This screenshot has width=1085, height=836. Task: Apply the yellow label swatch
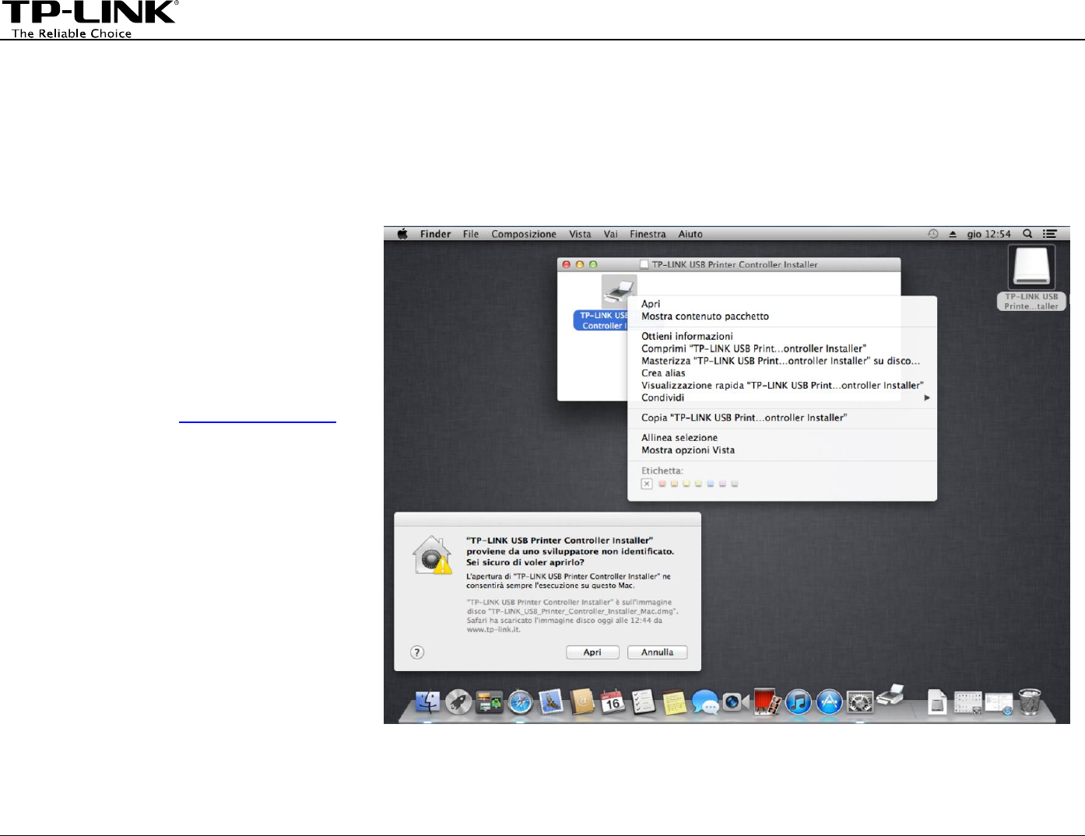(686, 484)
